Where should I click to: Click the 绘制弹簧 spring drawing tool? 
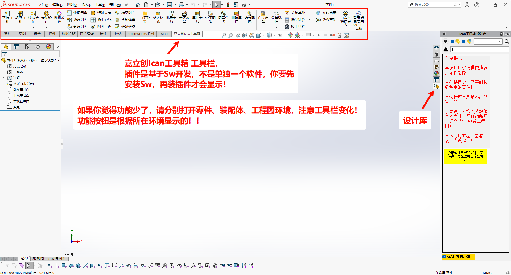pyautogui.click(x=125, y=20)
